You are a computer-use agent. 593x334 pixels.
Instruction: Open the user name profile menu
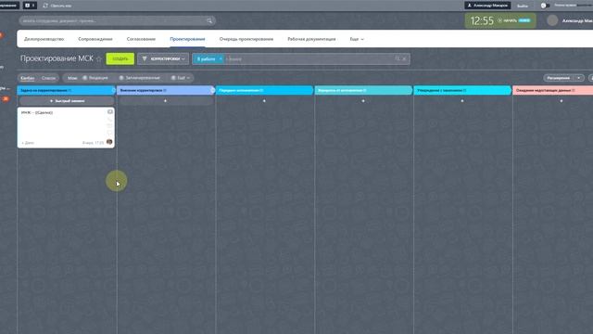577,20
